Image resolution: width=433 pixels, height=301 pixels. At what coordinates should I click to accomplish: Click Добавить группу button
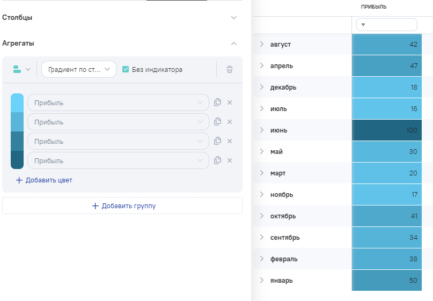[122, 205]
